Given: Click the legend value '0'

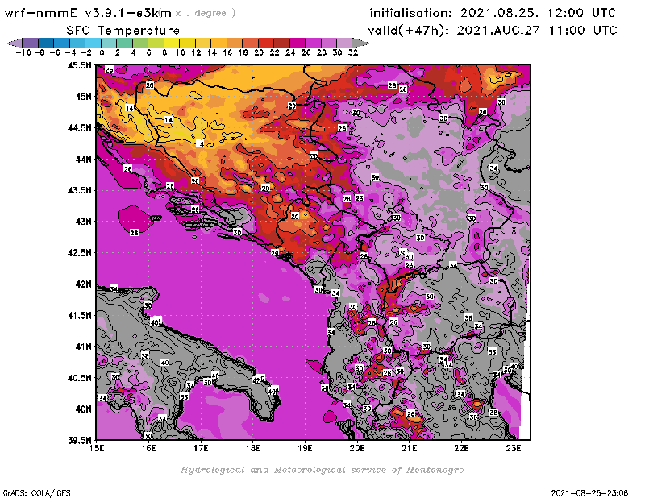Looking at the screenshot, I should 102,52.
